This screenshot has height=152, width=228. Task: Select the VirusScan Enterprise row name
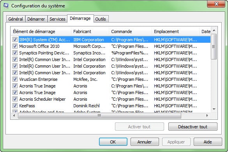pos(38,79)
